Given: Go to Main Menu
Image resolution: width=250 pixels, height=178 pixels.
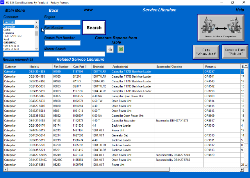Looking at the screenshot, I should pyautogui.click(x=15, y=11).
